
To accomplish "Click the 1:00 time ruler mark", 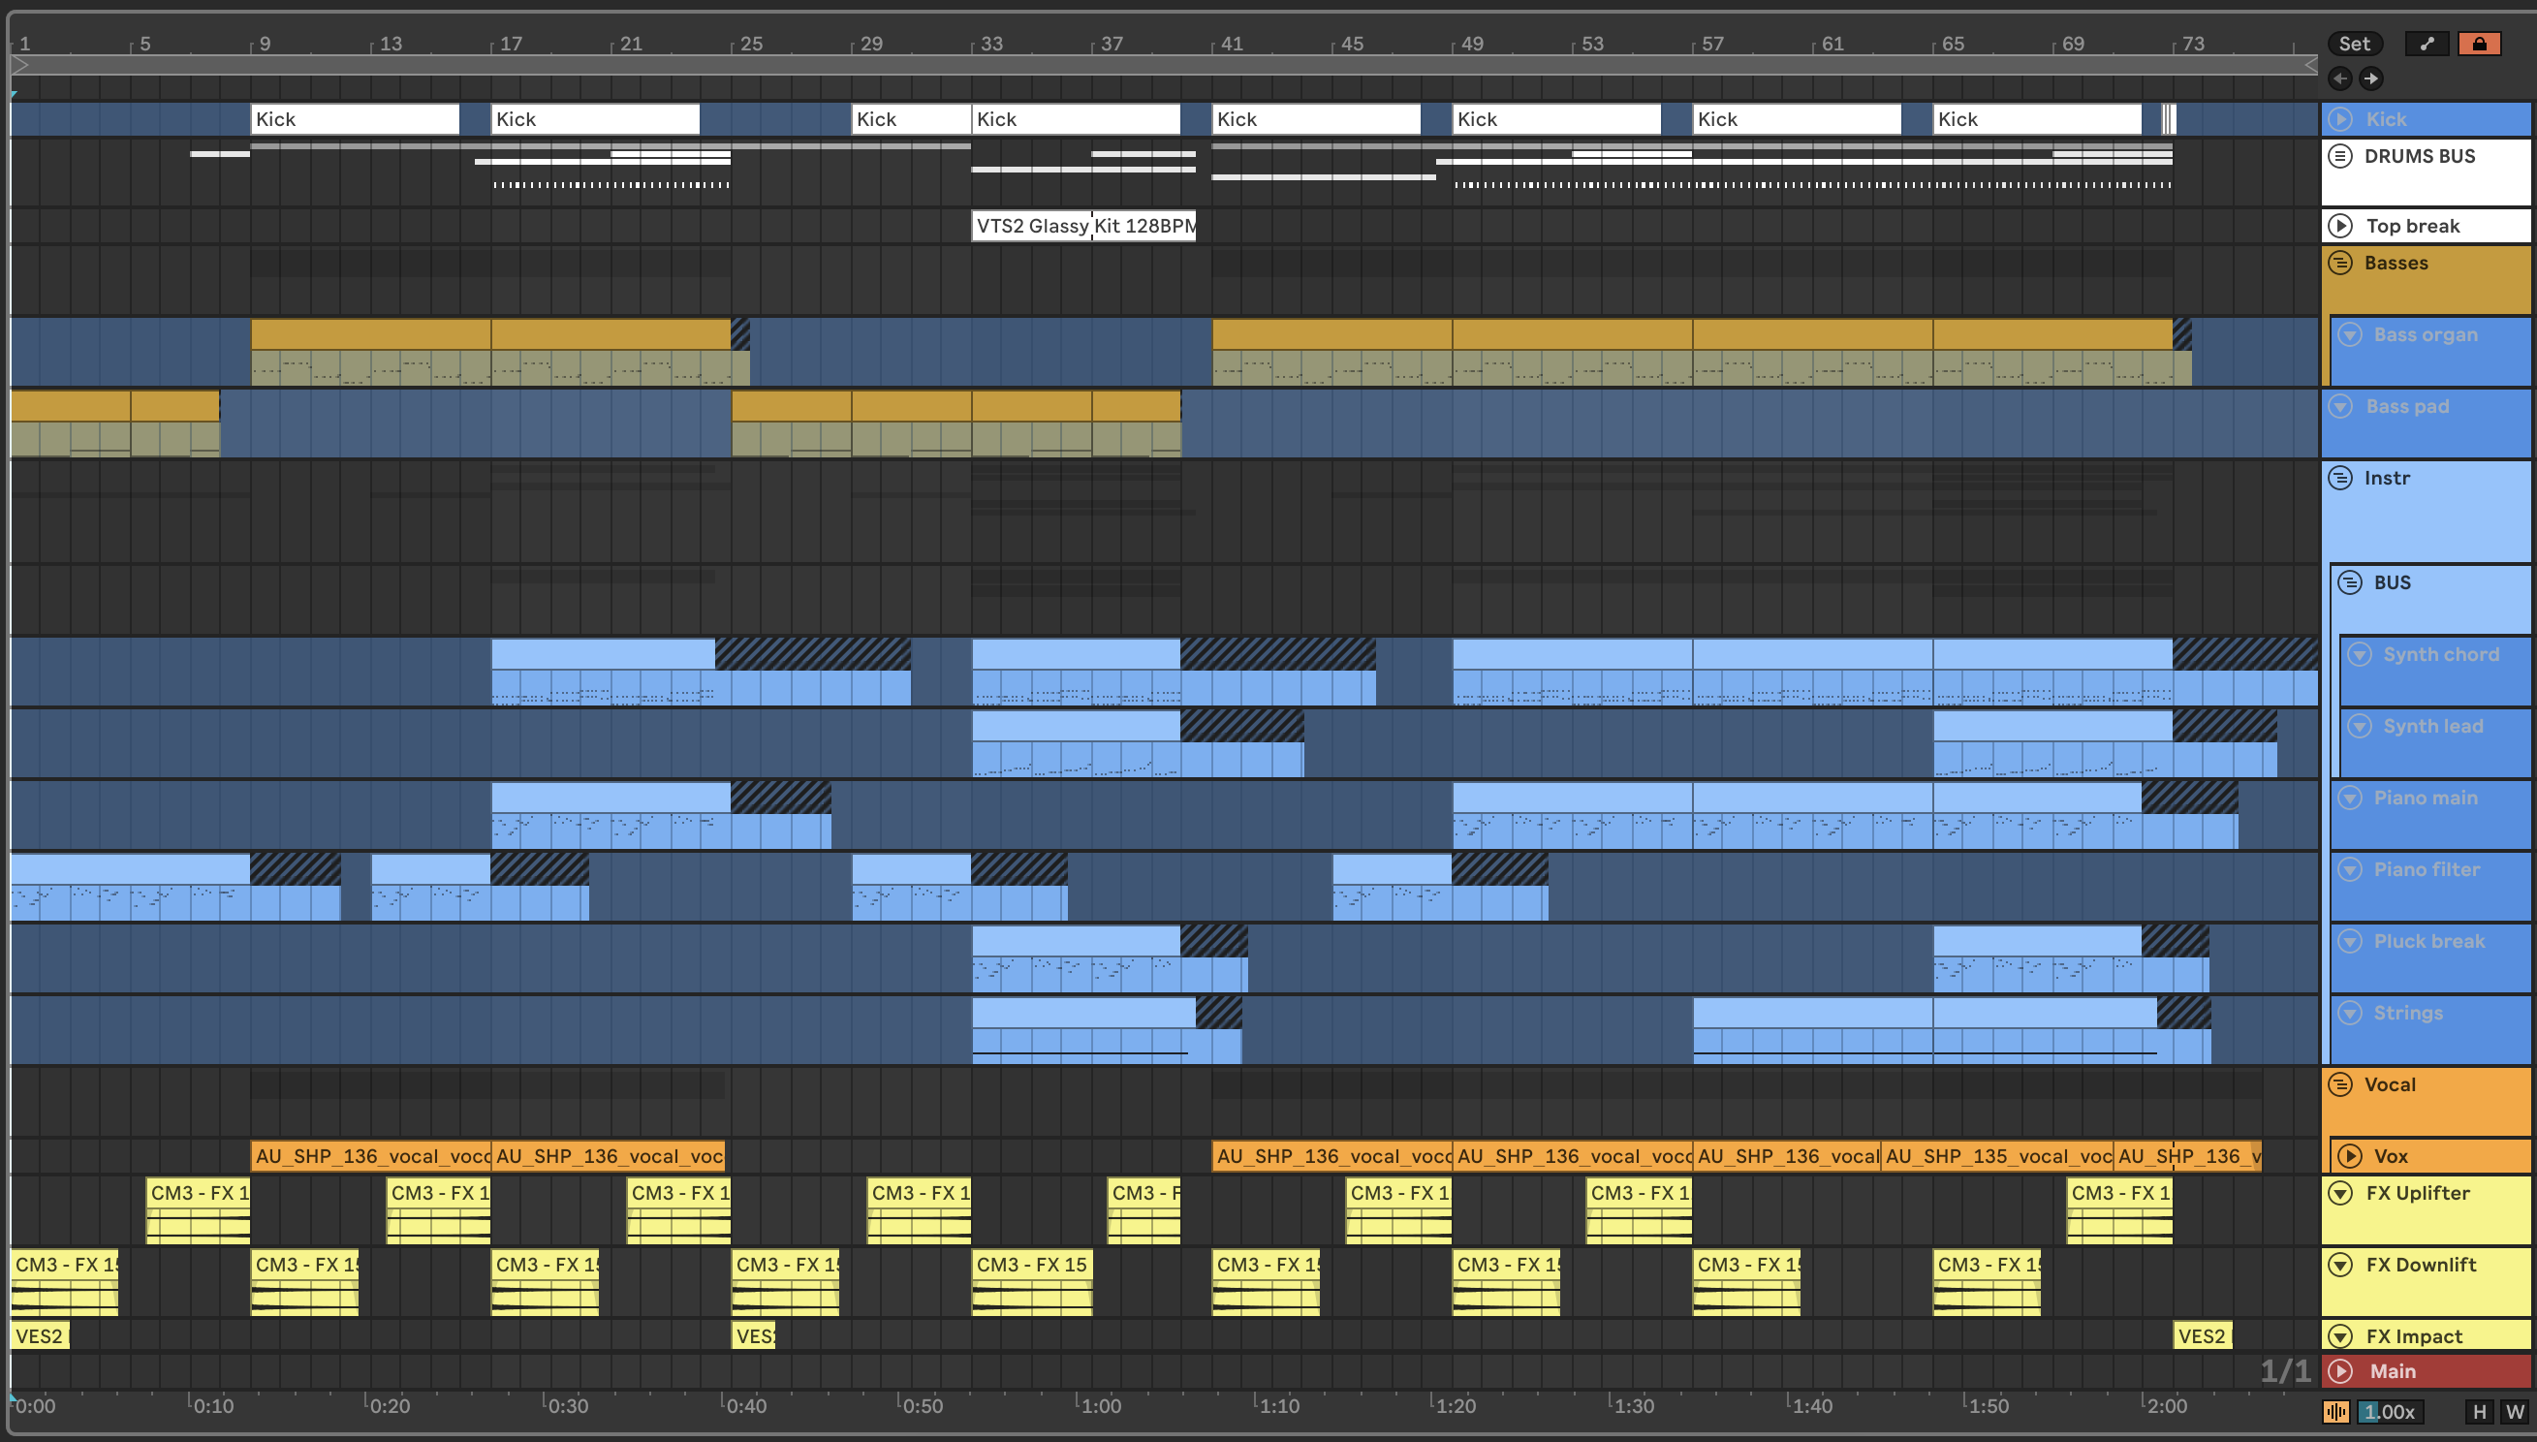I will coord(1100,1405).
